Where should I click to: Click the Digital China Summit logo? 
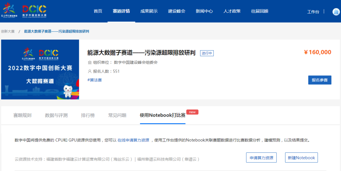(x=9, y=10)
